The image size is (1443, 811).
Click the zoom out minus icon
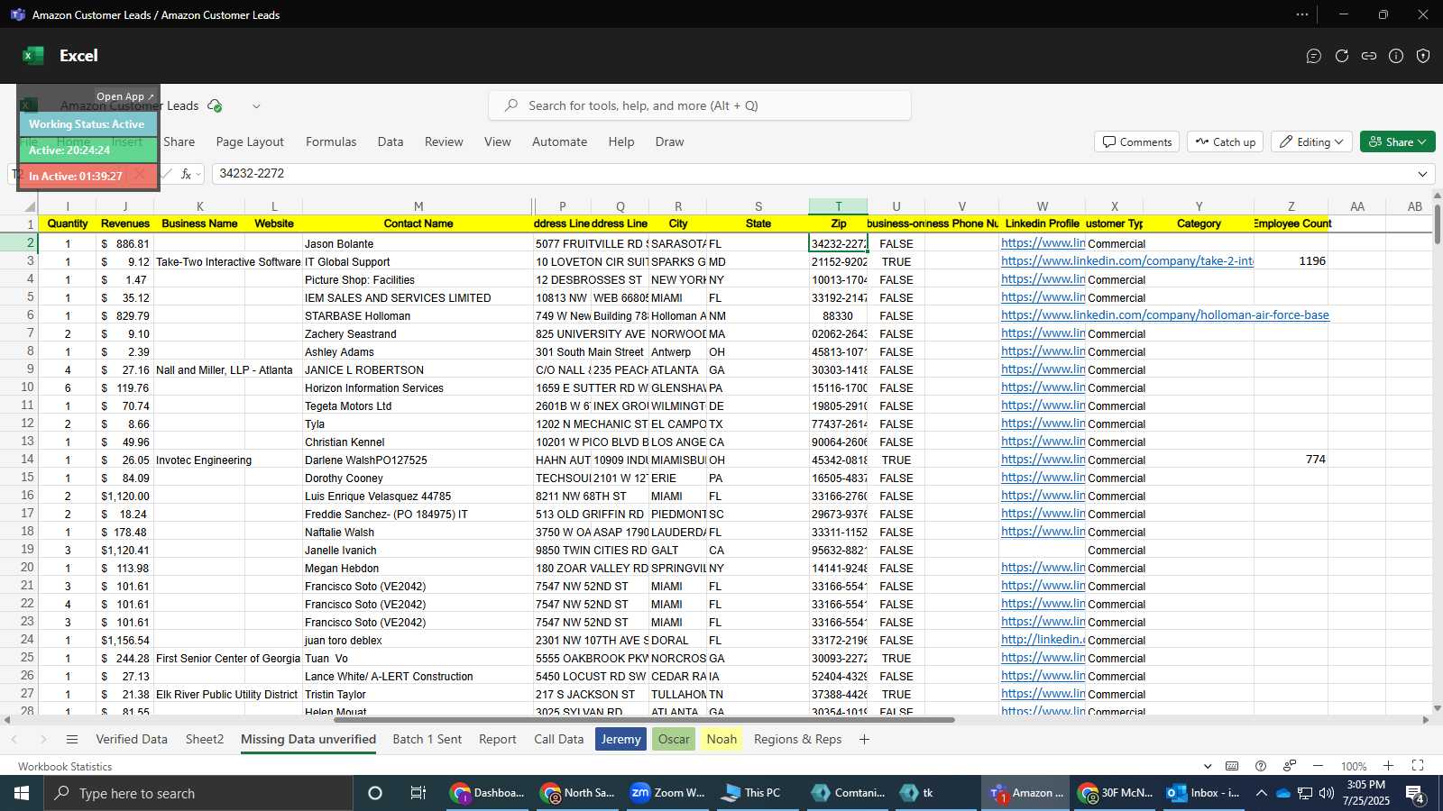click(1318, 766)
